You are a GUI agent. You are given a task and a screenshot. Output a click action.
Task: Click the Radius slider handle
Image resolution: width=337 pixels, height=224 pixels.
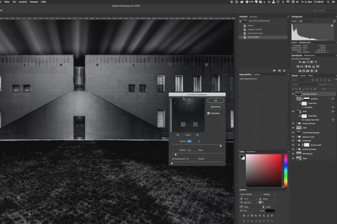(x=176, y=154)
